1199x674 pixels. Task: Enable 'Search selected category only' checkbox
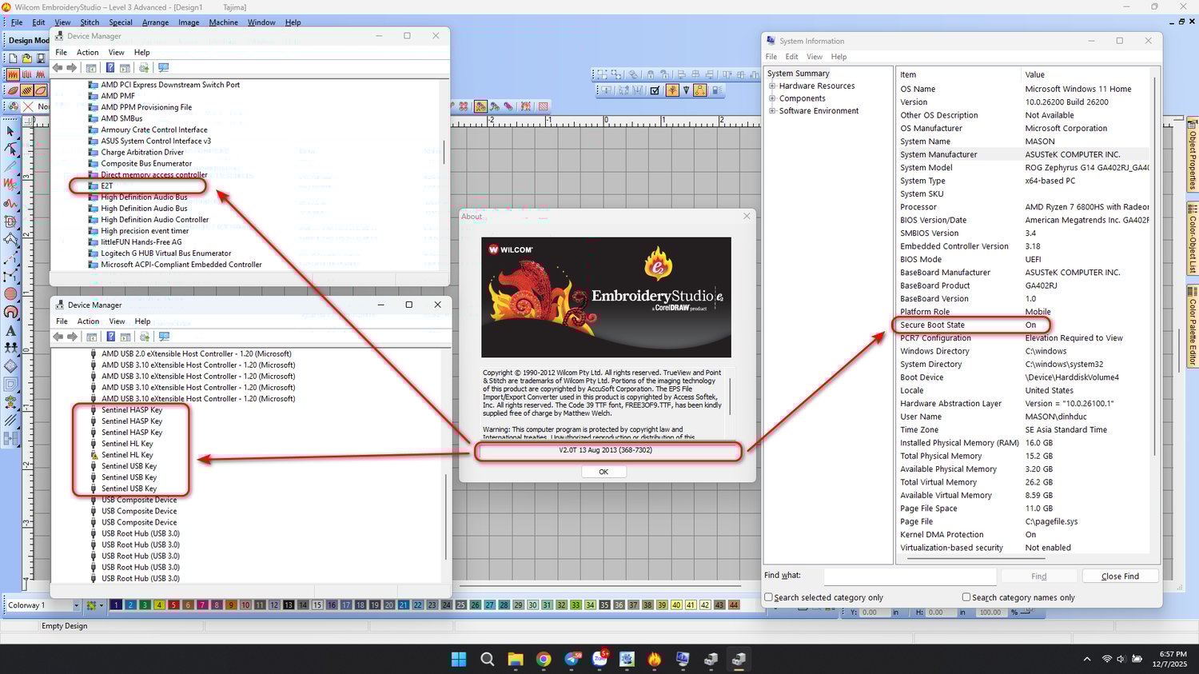coord(769,597)
